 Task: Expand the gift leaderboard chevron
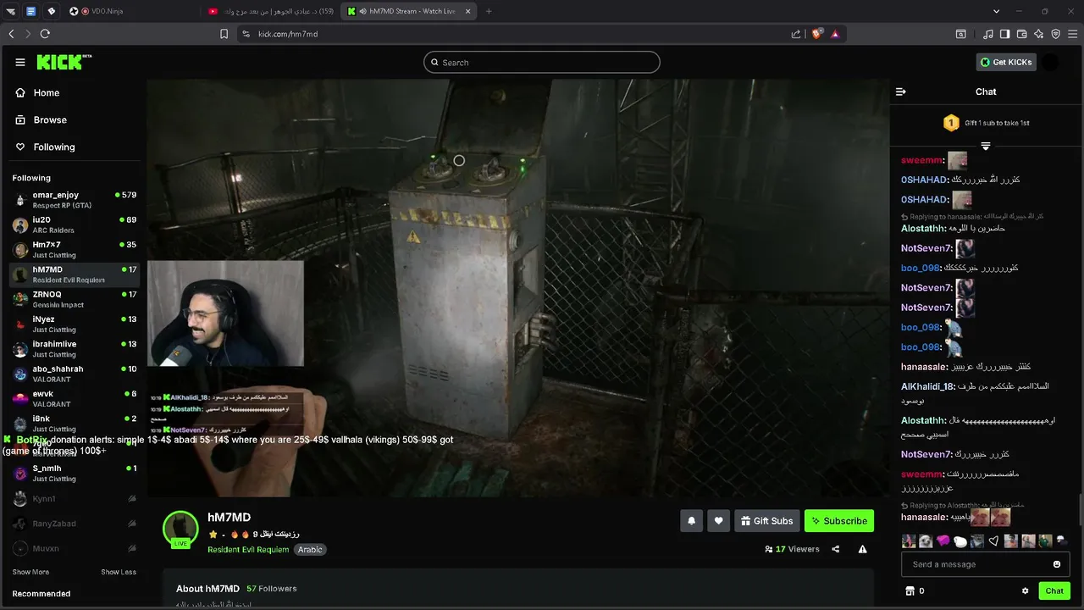(x=985, y=146)
